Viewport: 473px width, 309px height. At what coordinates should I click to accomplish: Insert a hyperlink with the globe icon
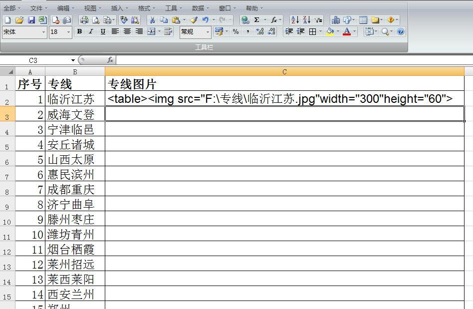(x=245, y=20)
